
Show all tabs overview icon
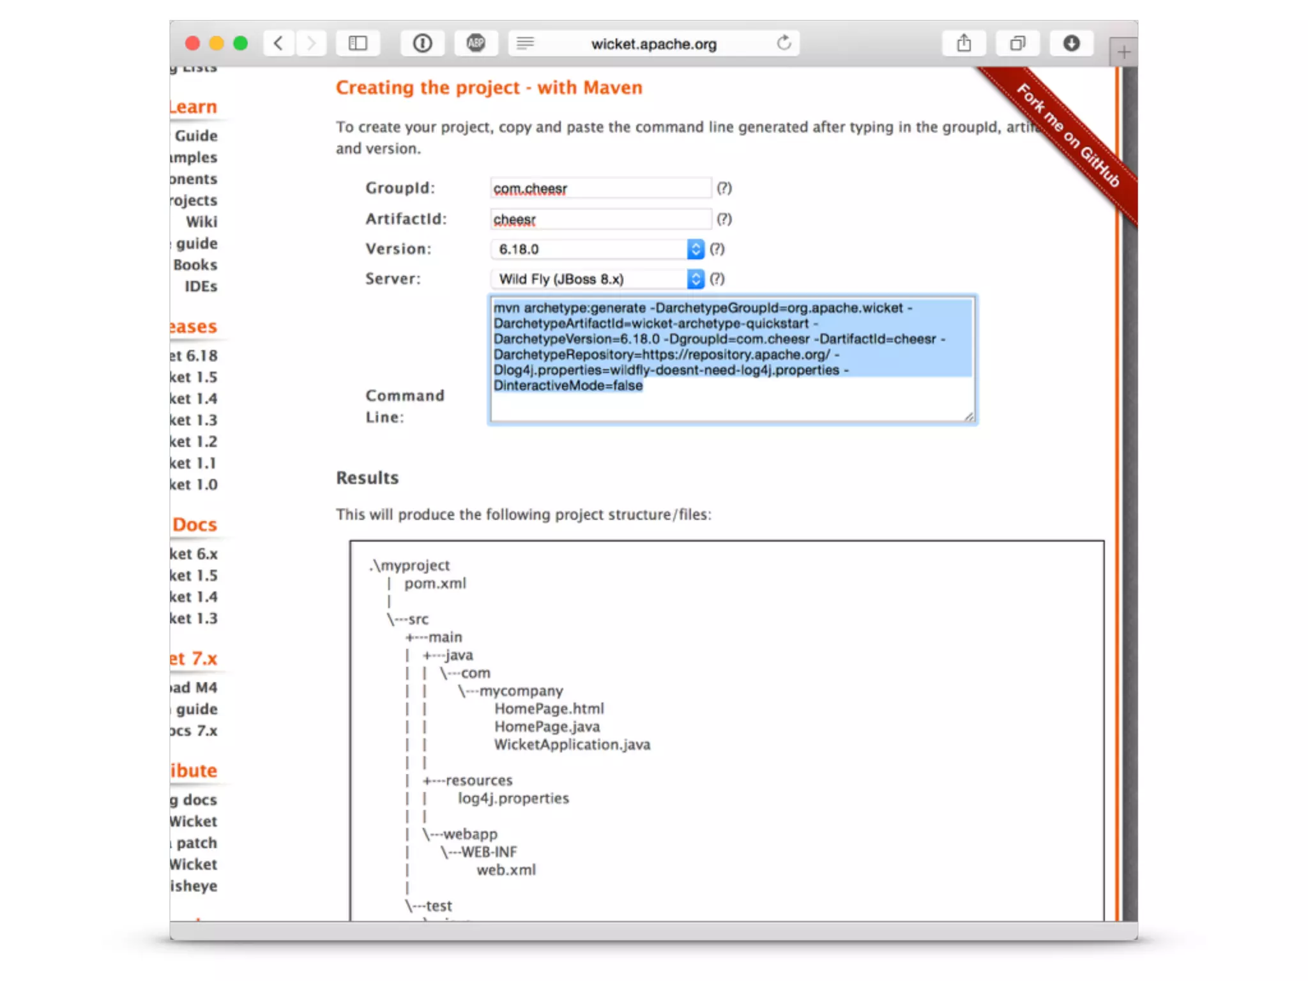(x=1017, y=43)
